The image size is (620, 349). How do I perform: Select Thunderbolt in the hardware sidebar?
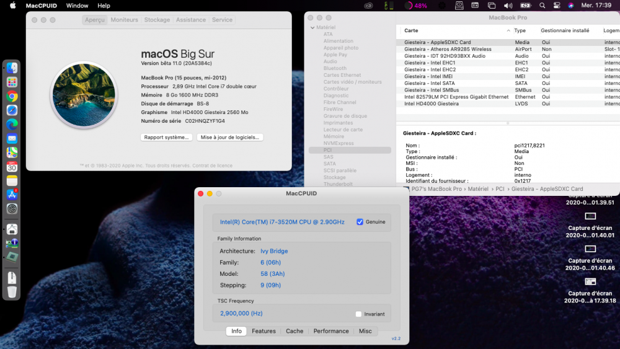(x=338, y=184)
